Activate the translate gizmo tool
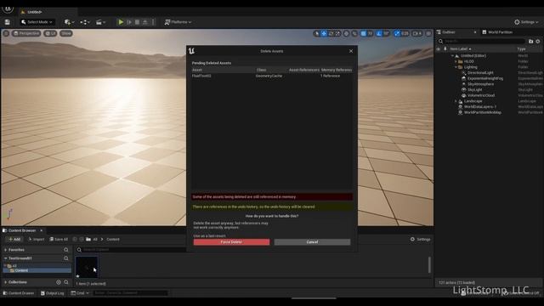This screenshot has height=306, width=544. coord(324,34)
